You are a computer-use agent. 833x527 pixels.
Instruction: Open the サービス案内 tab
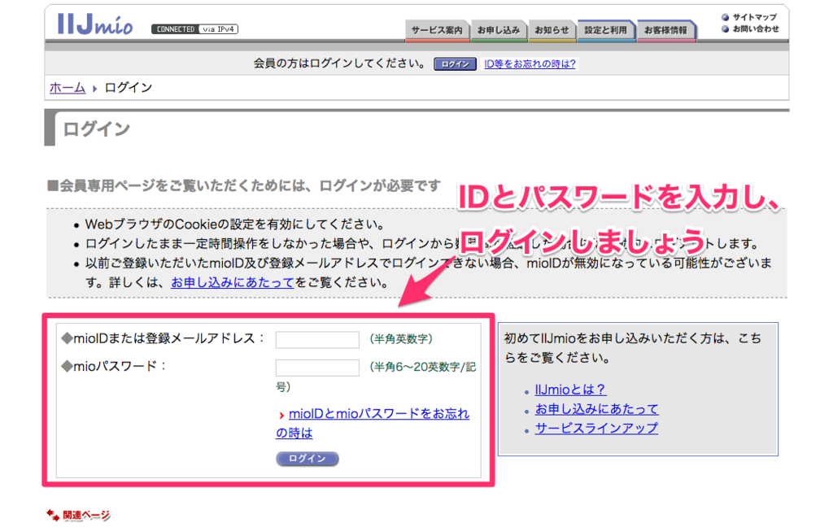pyautogui.click(x=437, y=31)
